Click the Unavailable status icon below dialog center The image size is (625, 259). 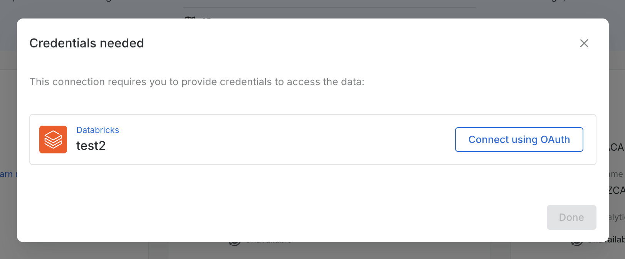(235, 244)
